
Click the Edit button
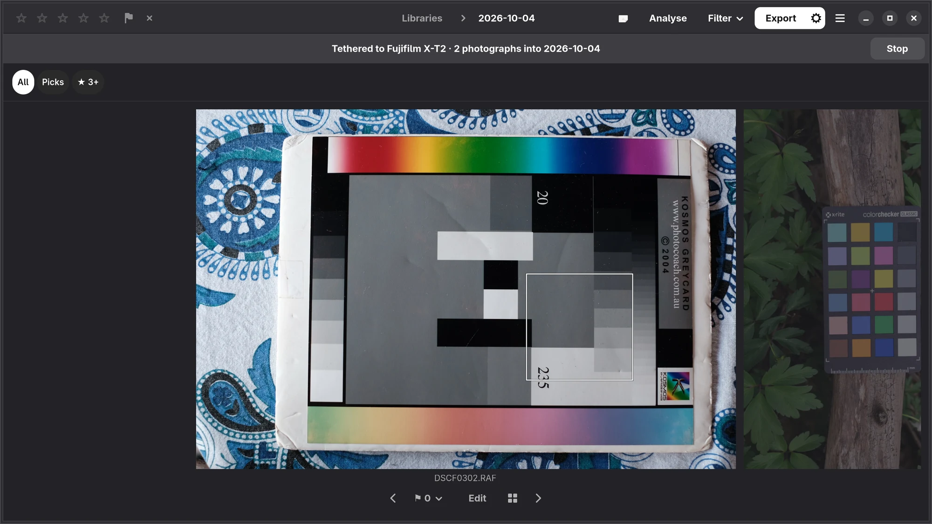[x=477, y=498]
